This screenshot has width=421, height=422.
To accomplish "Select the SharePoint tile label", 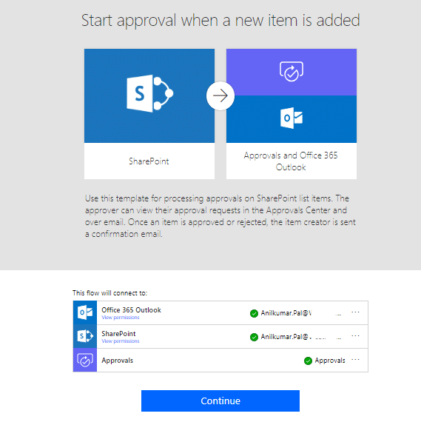I will click(x=149, y=161).
